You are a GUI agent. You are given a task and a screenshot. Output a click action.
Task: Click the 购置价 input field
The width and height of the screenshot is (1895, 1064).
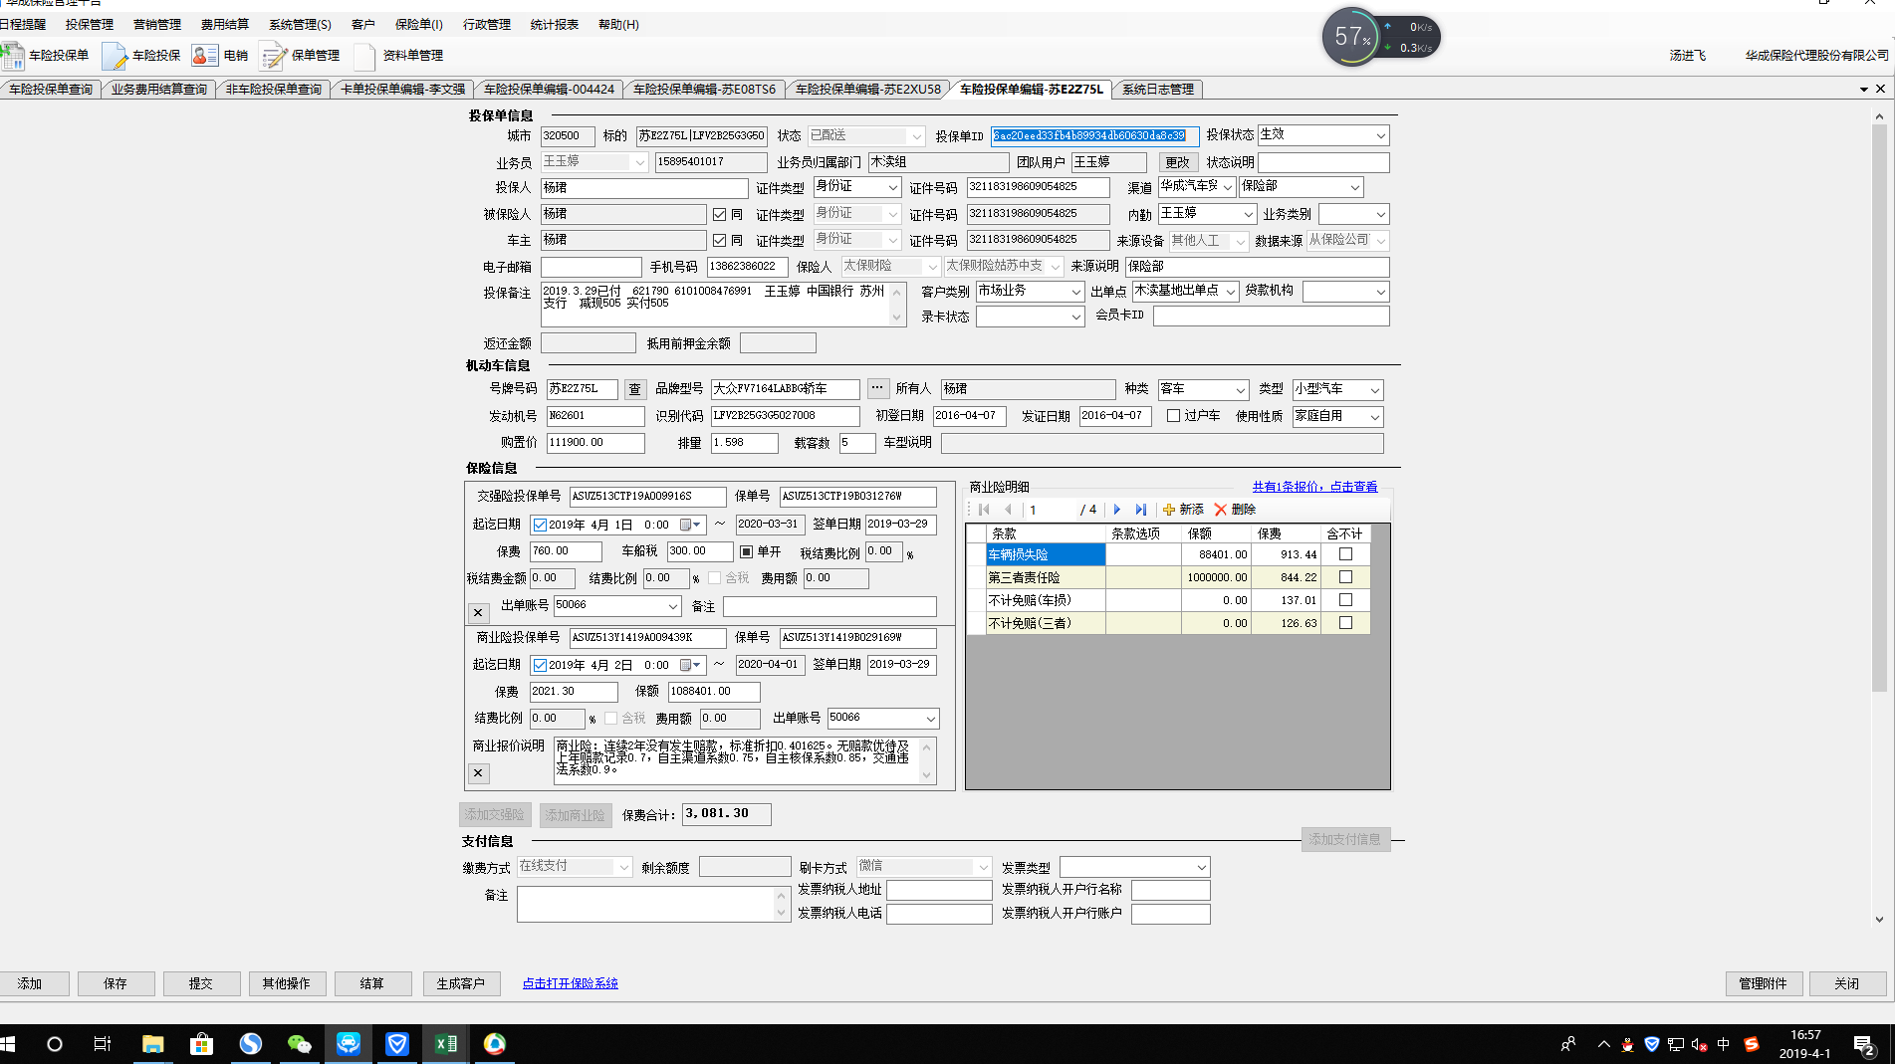594,443
